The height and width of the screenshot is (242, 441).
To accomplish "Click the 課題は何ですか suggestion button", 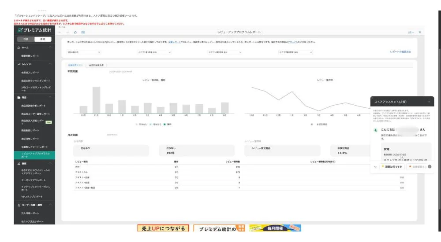I will point(392,167).
